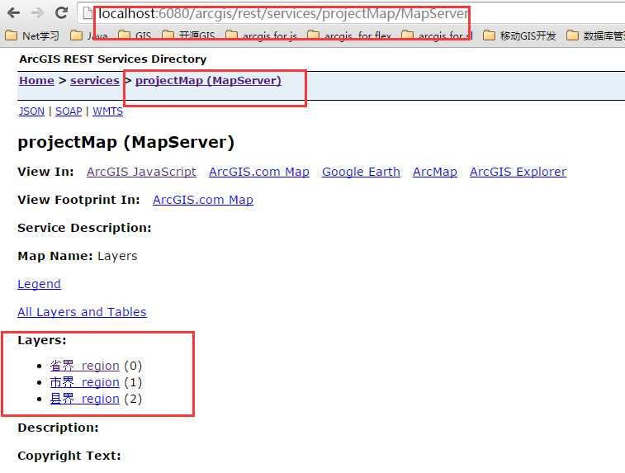View the map in ArcGIS JavaScript
Screen dimensions: 625x473
[x=141, y=172]
